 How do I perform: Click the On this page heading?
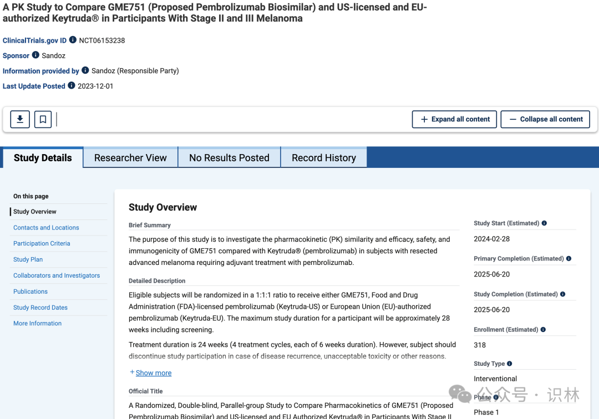(x=31, y=196)
